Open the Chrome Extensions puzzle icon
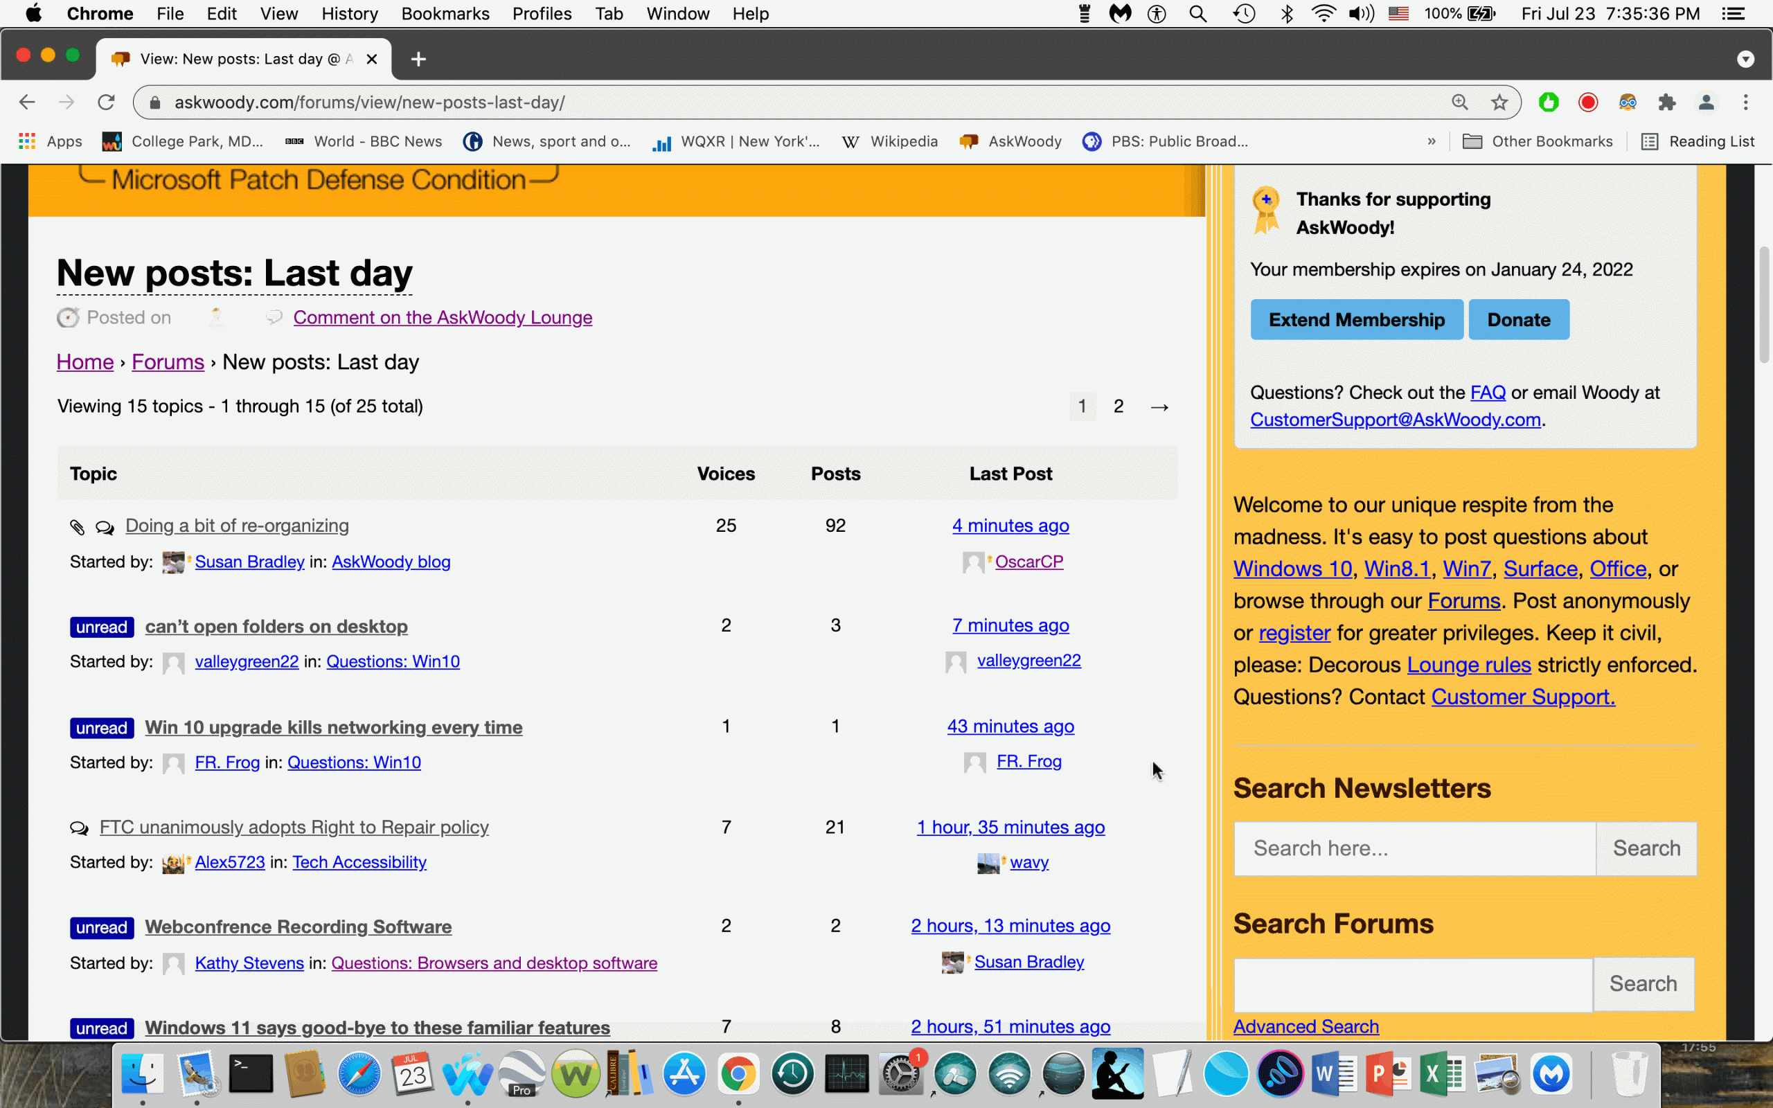 click(x=1667, y=102)
